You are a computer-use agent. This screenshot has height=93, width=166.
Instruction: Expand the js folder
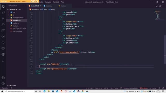point(13,15)
